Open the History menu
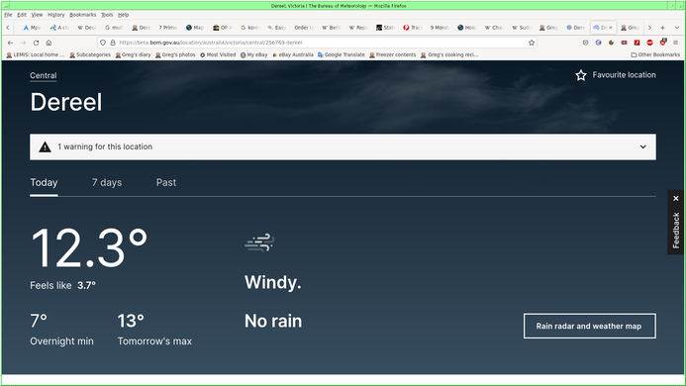686x386 pixels. coord(55,15)
